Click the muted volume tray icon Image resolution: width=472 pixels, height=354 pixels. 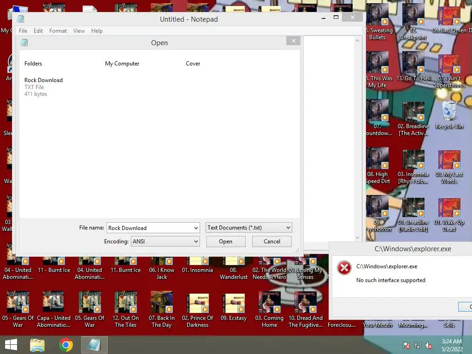click(x=429, y=345)
